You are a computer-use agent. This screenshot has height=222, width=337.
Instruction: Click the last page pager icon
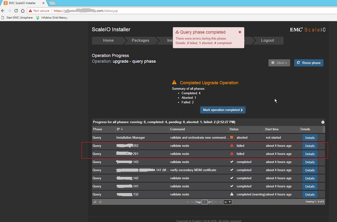coord(221,202)
